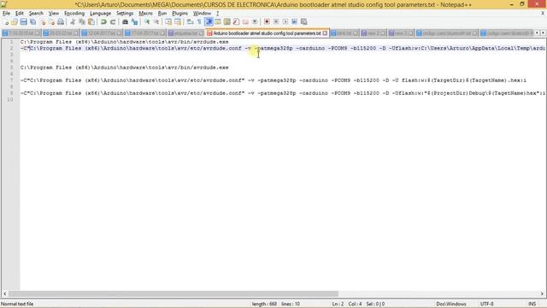Click the Redo toolbar icon

tap(112, 22)
